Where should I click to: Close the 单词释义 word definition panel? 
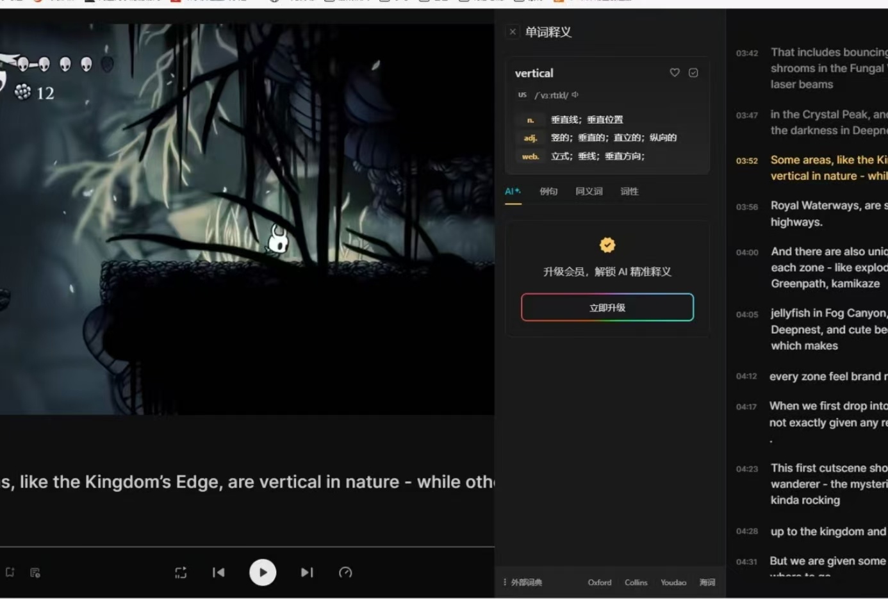click(x=513, y=31)
